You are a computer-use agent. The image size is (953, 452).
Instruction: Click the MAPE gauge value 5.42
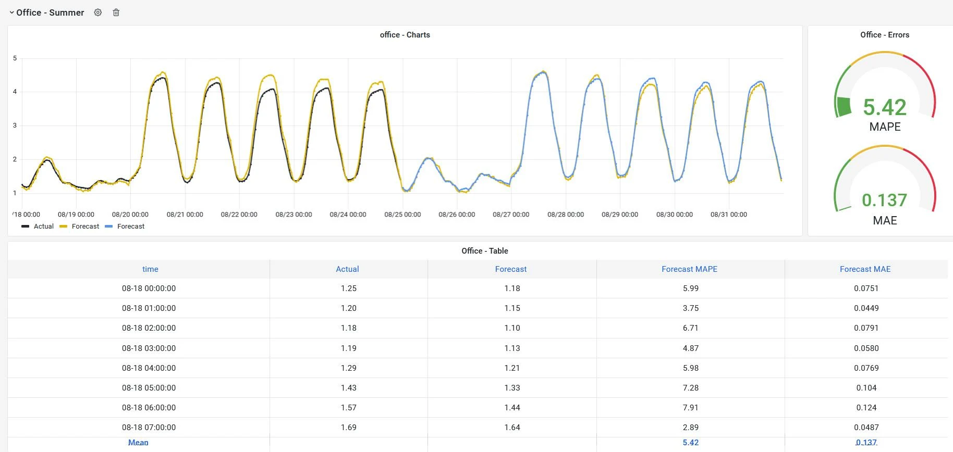(x=885, y=107)
